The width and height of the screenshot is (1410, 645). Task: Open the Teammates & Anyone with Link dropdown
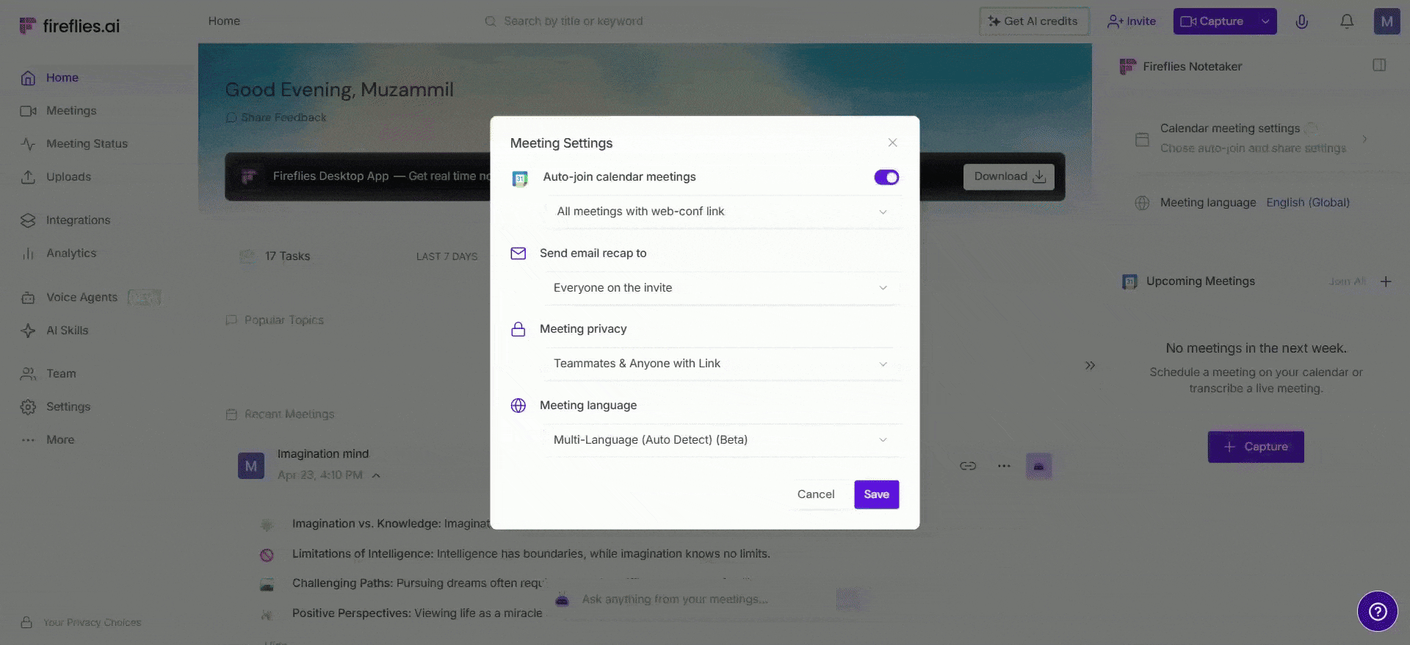click(x=723, y=364)
